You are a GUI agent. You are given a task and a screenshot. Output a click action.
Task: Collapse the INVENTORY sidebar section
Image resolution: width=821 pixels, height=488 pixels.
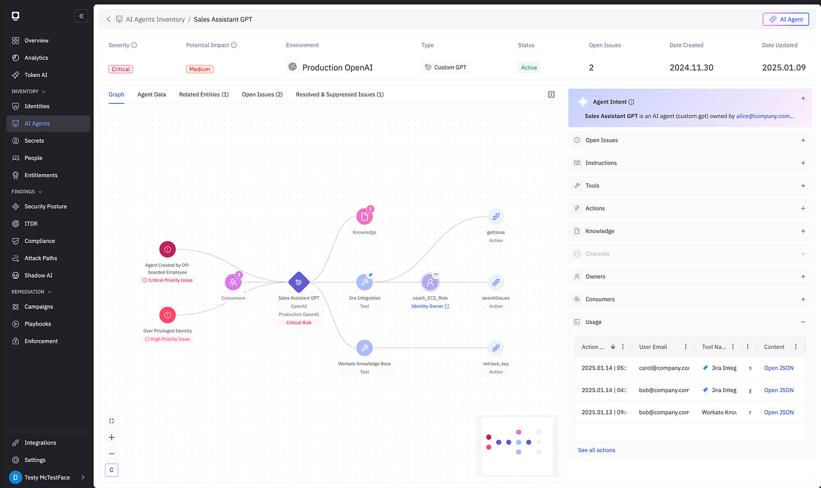click(29, 91)
